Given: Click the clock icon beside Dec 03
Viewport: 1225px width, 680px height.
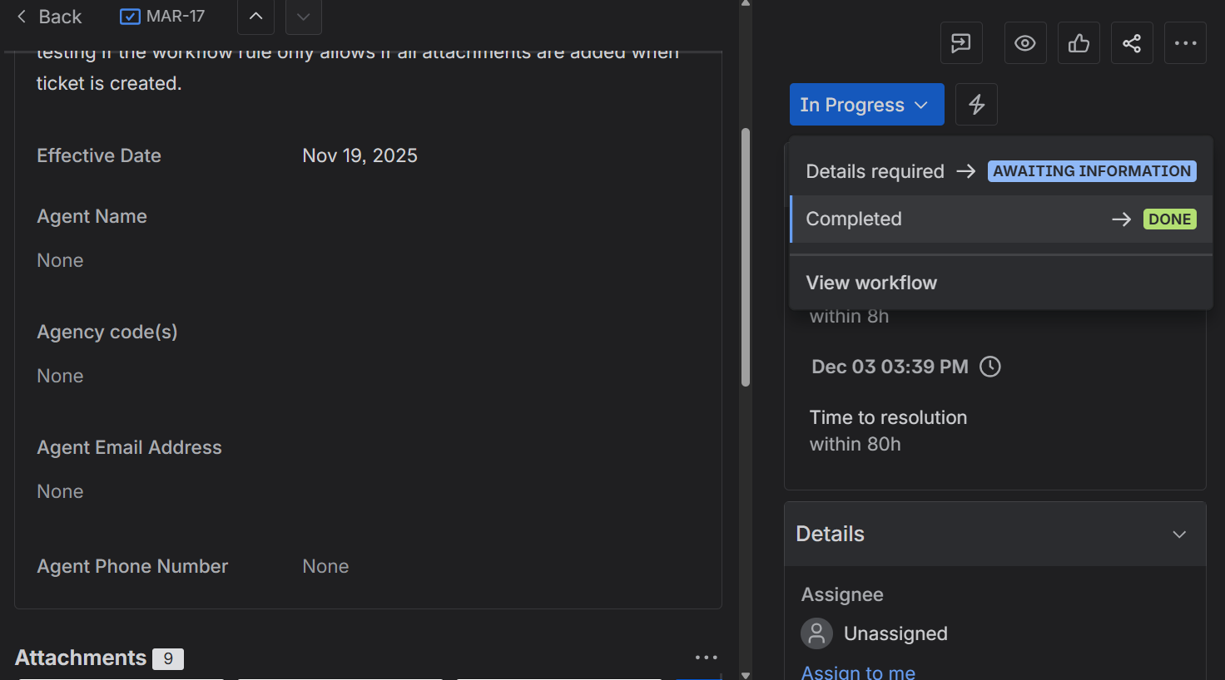Looking at the screenshot, I should (990, 367).
